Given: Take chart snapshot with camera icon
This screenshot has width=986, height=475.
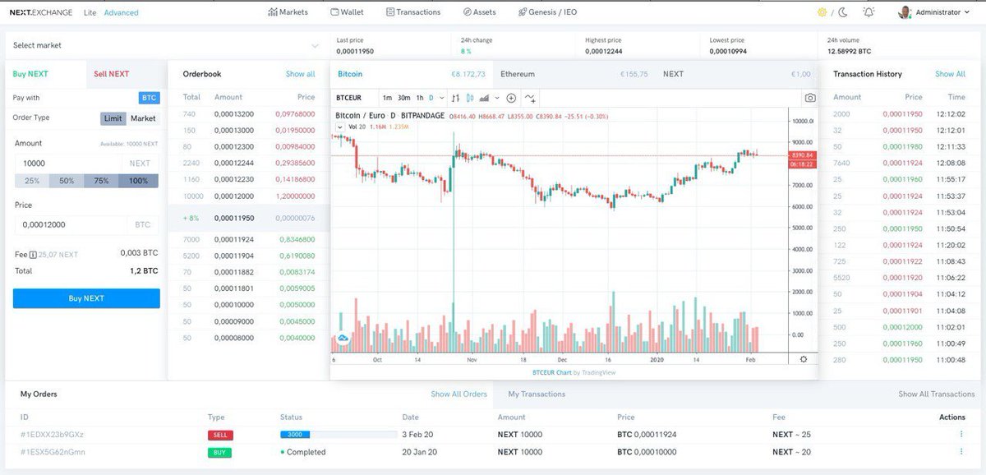Looking at the screenshot, I should click(x=810, y=98).
